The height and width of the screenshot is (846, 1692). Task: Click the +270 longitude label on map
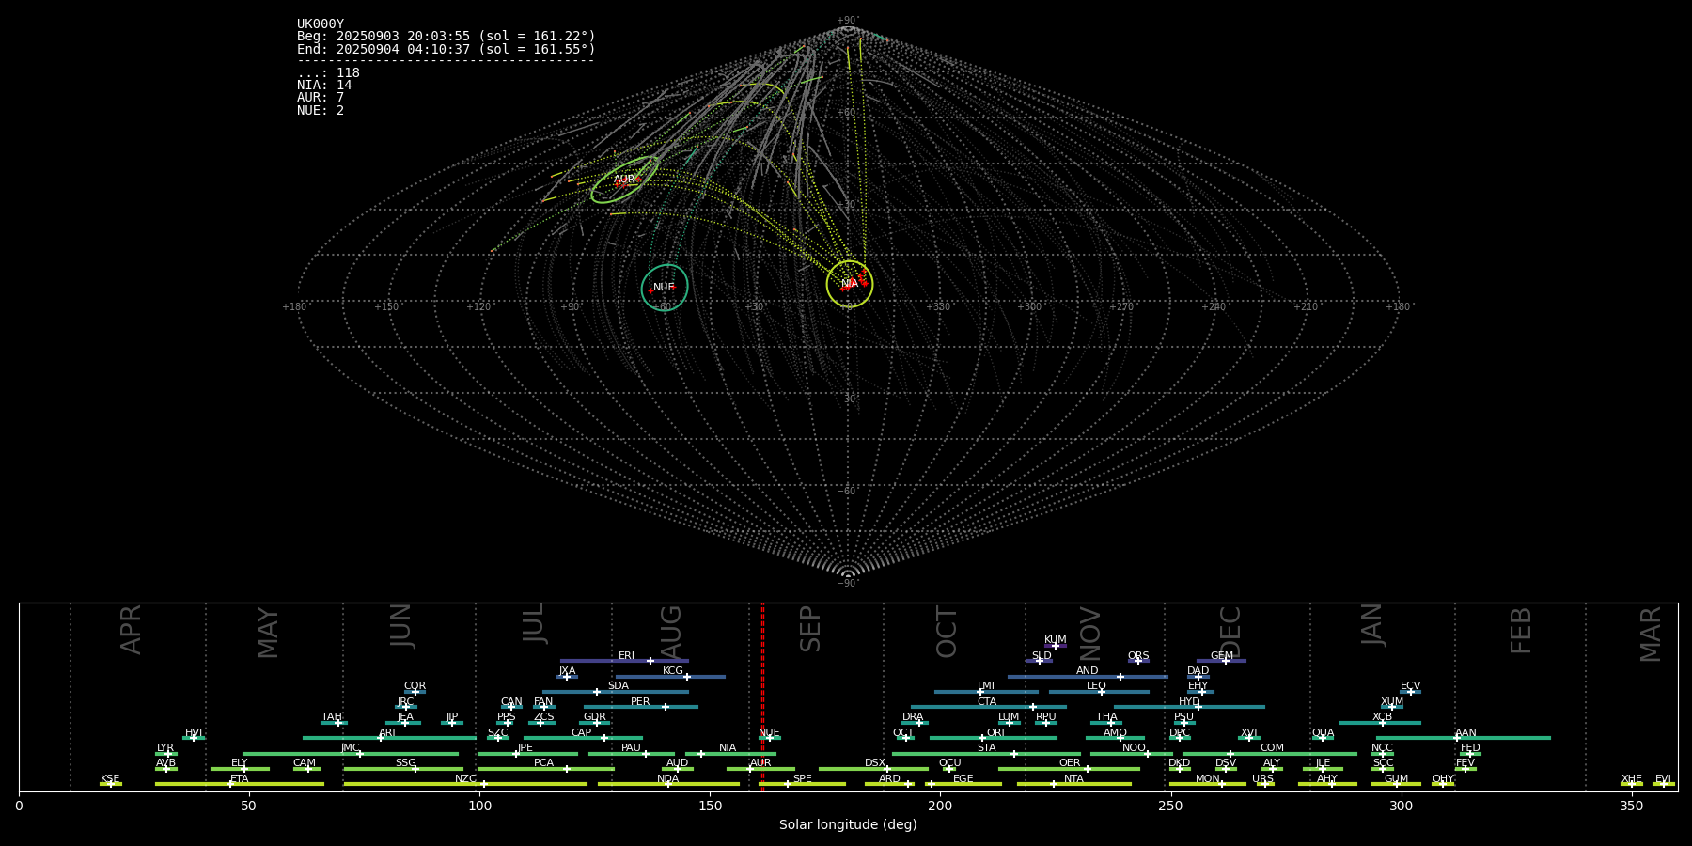pos(1121,307)
